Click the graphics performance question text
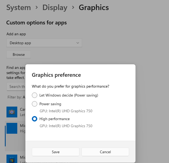The height and width of the screenshot is (163, 169). coord(70,86)
